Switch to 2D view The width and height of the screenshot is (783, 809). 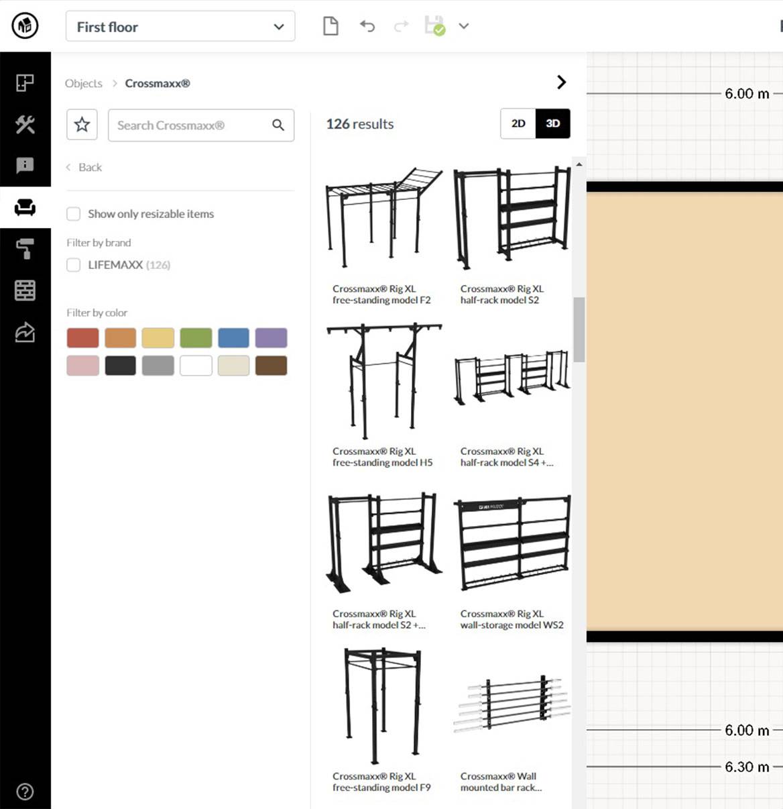click(x=518, y=123)
